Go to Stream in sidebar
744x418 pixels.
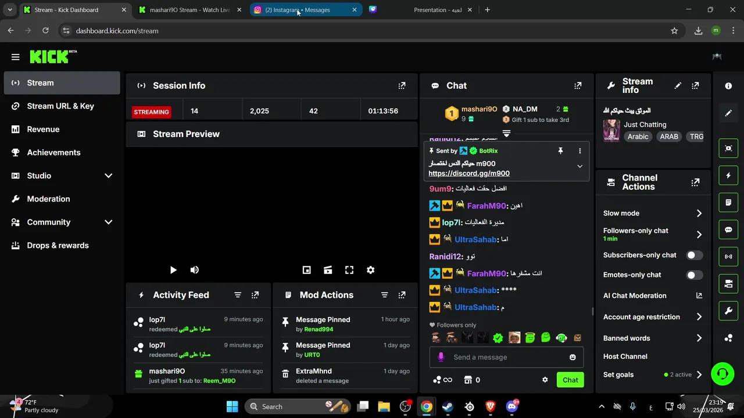click(62, 82)
